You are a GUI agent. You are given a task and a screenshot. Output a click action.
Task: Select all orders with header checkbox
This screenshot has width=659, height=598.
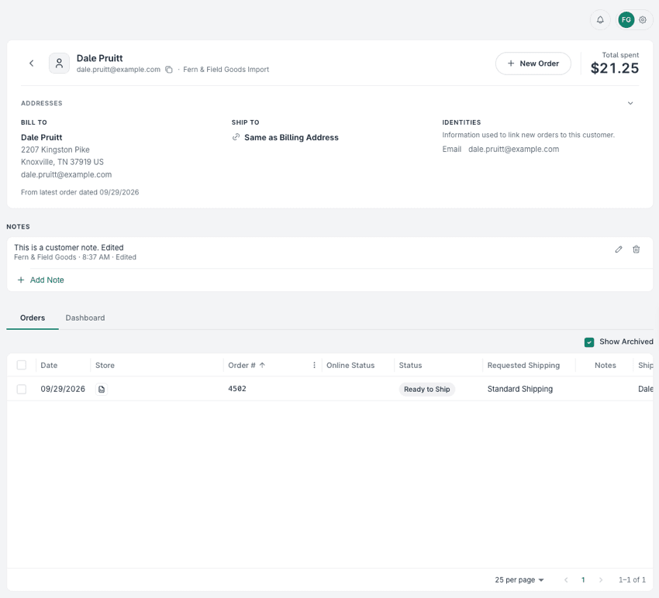coord(22,365)
